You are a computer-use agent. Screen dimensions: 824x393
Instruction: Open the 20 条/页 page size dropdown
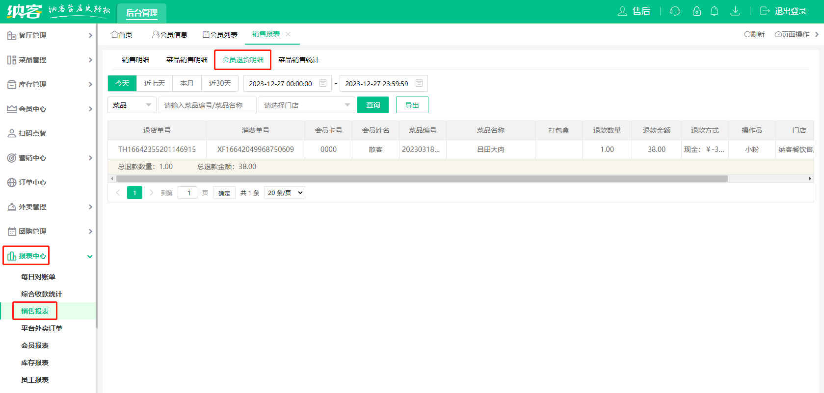pyautogui.click(x=285, y=193)
